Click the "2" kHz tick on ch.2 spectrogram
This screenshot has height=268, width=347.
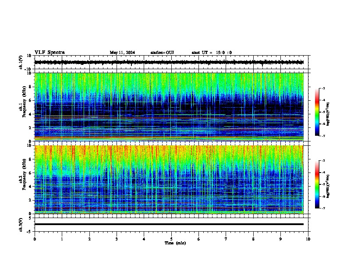(x=30, y=200)
